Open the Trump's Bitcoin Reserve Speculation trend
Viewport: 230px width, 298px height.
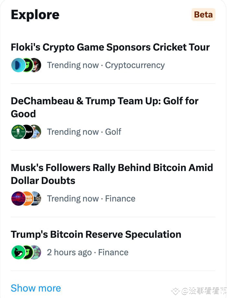click(96, 234)
